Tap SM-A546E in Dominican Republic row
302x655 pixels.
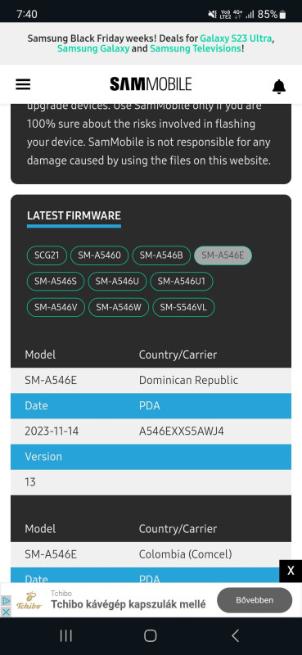click(51, 380)
